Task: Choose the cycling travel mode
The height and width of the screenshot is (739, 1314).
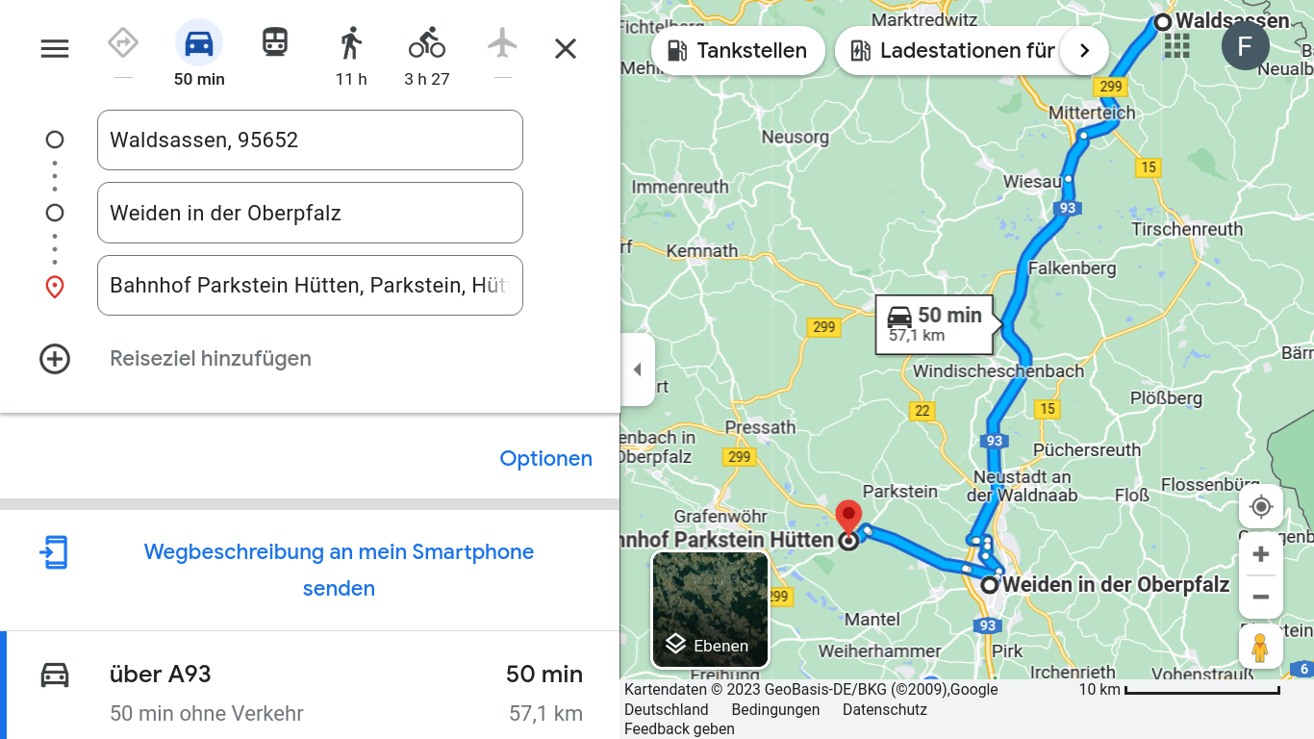Action: coord(427,43)
